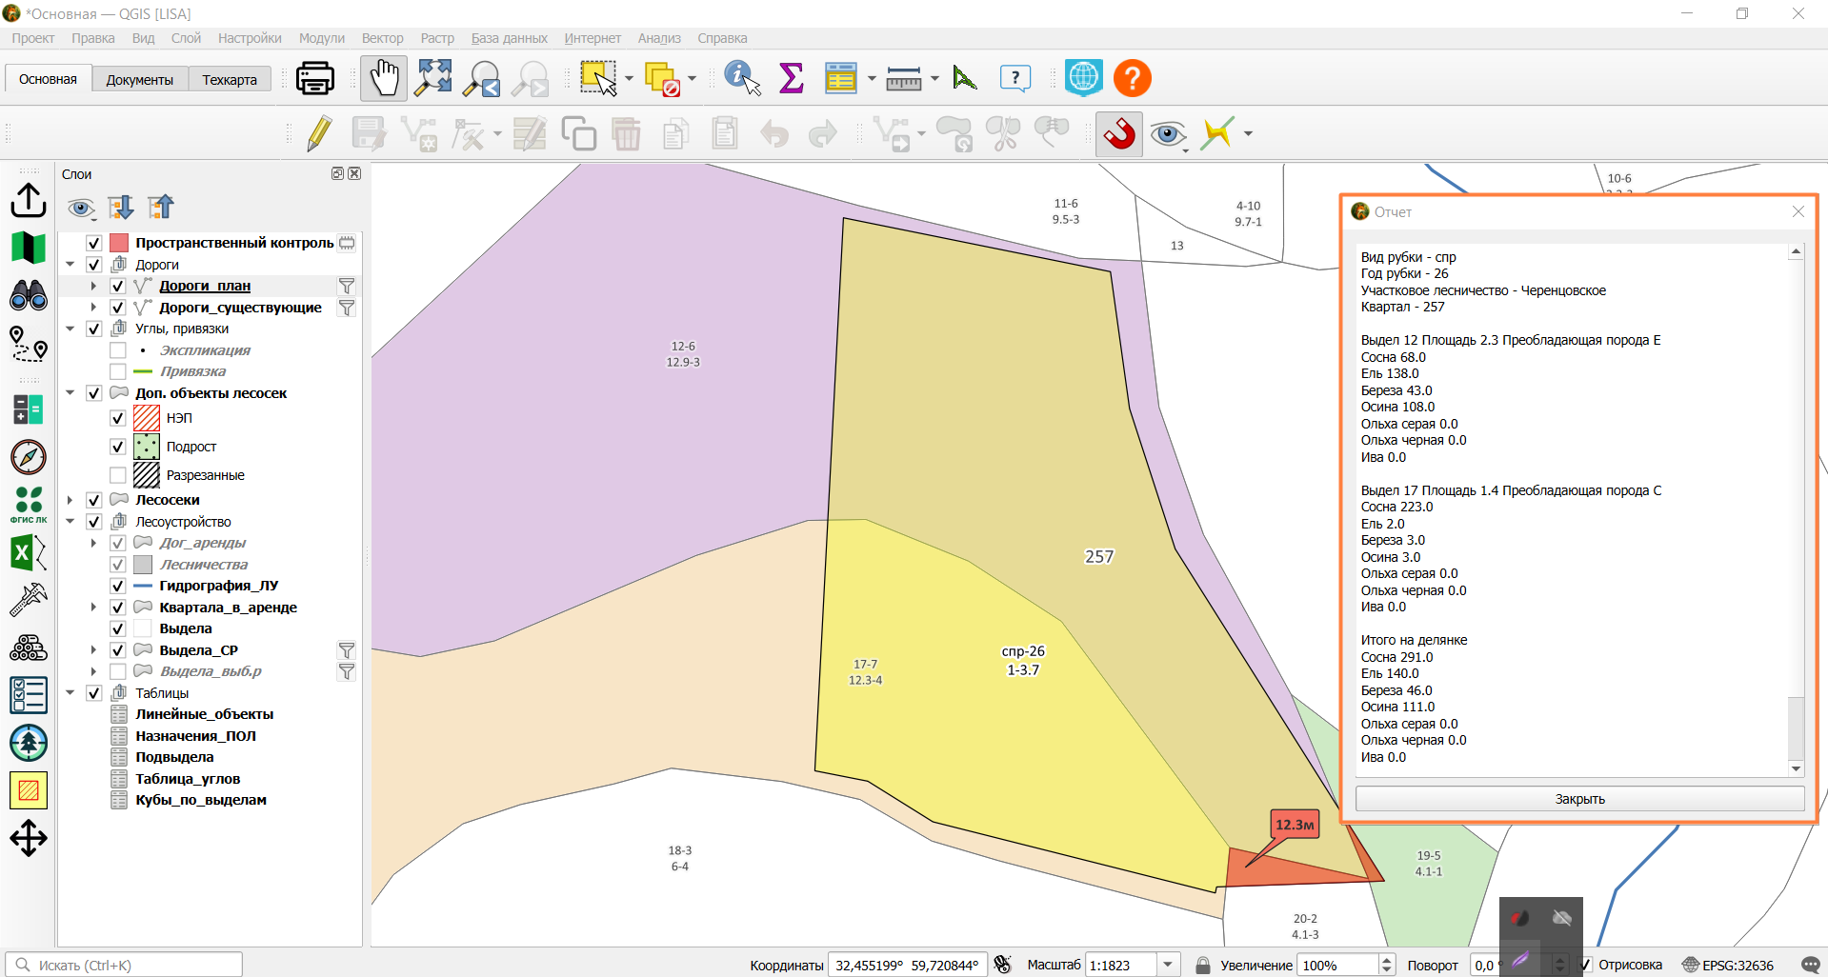1828x977 pixels.
Task: Uncheck the НЭП layer checkbox
Action: [118, 418]
